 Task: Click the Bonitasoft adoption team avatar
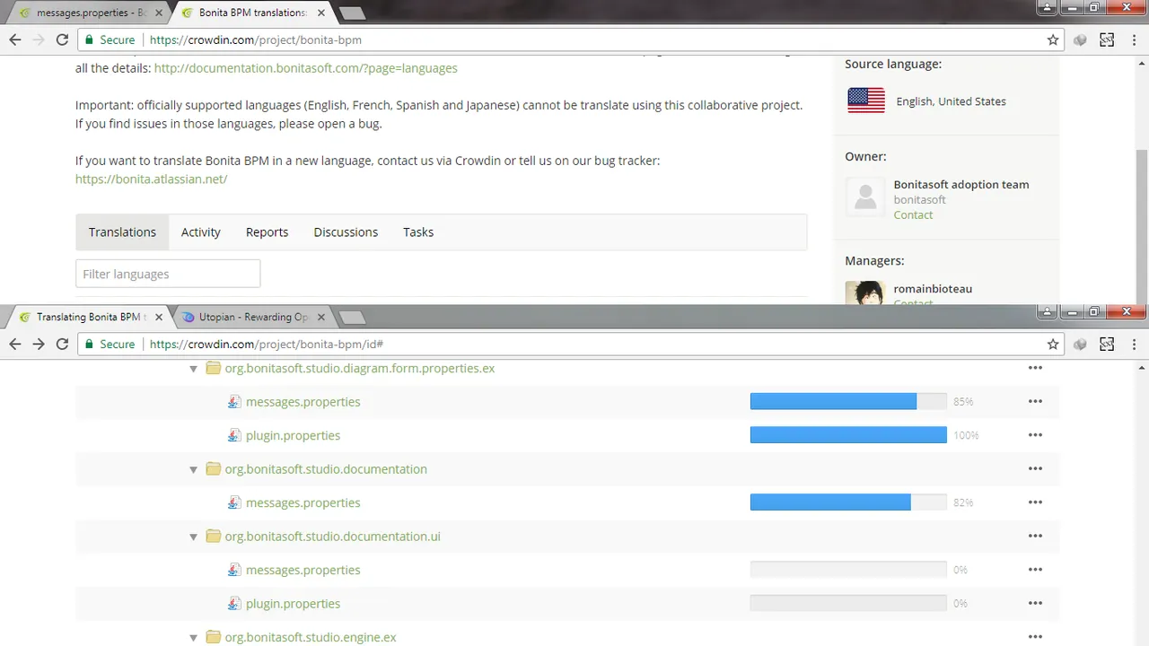pyautogui.click(x=865, y=197)
